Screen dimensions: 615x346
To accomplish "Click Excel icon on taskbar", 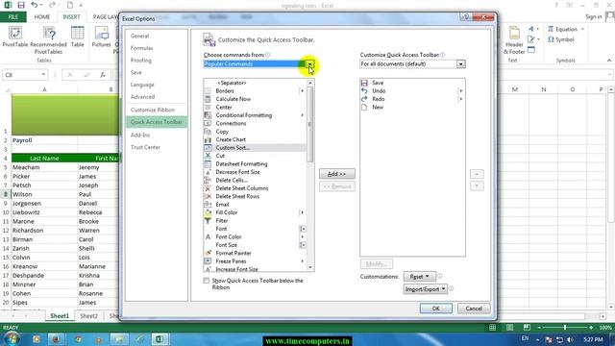I will [160, 339].
